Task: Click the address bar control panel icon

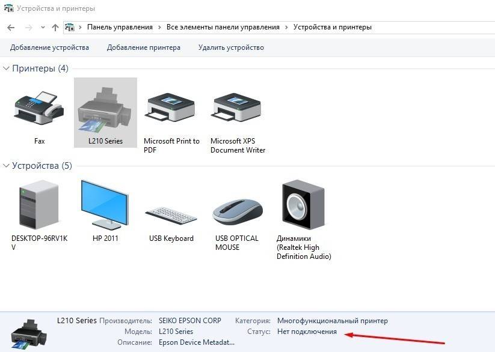Action: [70, 28]
